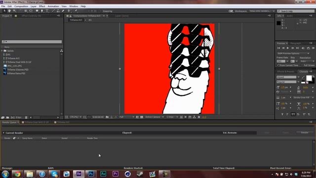Click the Render button

[x=305, y=133]
